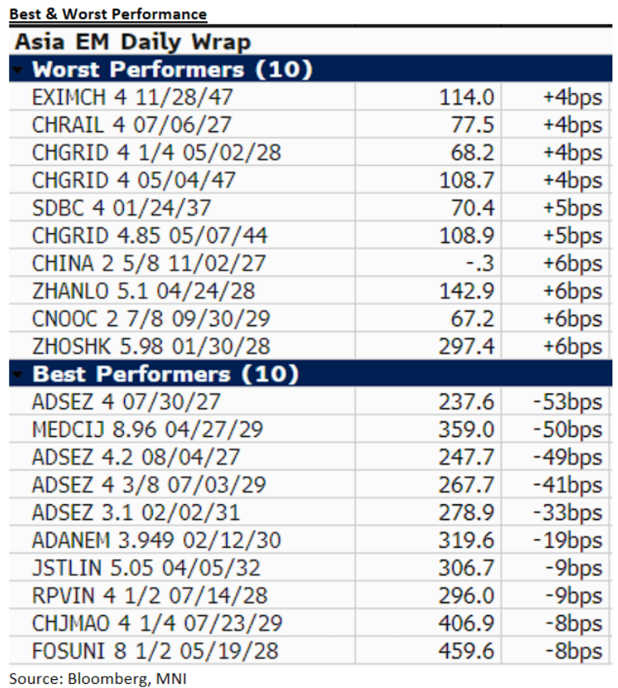The width and height of the screenshot is (618, 688).
Task: Click spread value 278.9
Action: click(467, 512)
